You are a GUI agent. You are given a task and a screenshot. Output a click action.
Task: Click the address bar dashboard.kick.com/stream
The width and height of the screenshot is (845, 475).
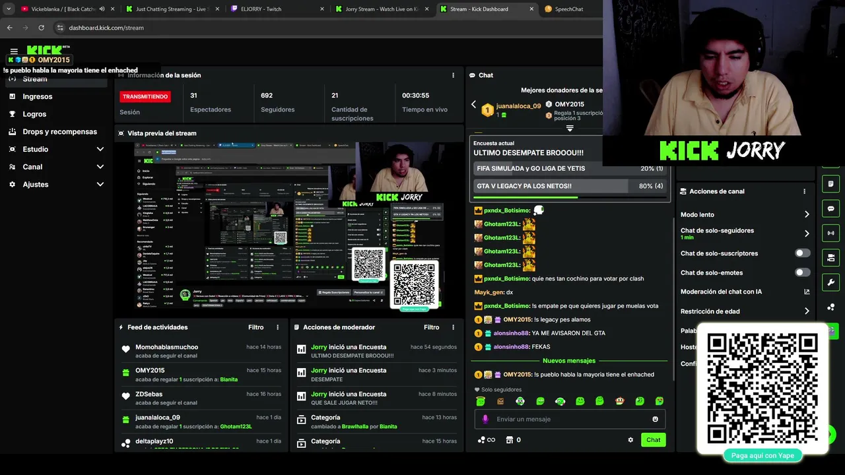coord(106,28)
